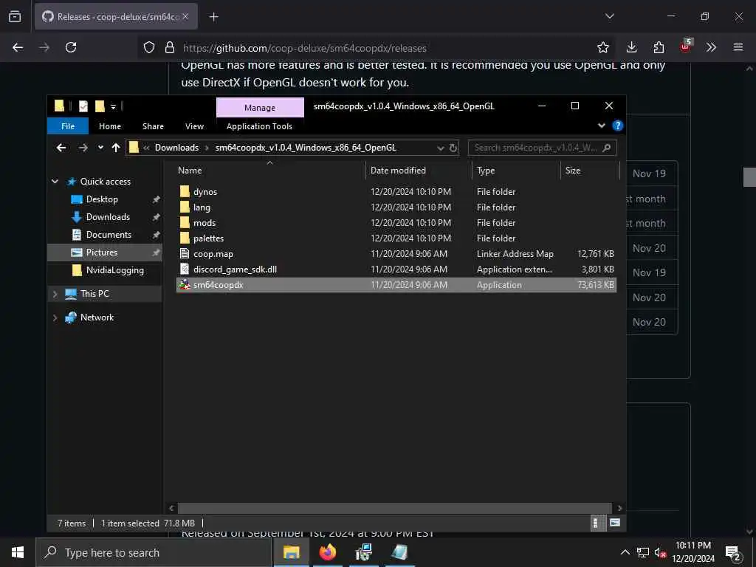The height and width of the screenshot is (567, 756).
Task: Open Application Tools ribbon tab
Action: click(259, 126)
